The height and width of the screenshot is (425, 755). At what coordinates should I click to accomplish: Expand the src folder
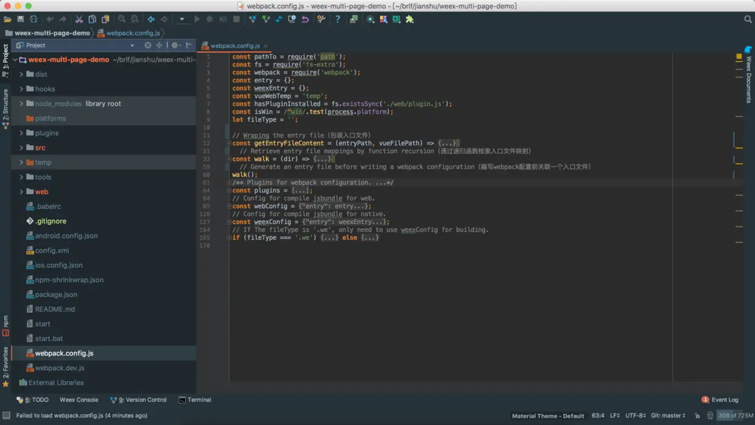[21, 148]
